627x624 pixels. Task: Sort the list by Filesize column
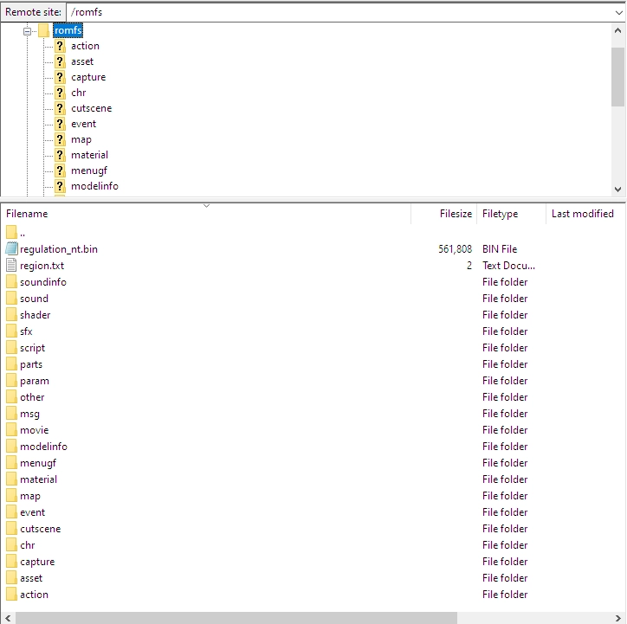pyautogui.click(x=444, y=214)
